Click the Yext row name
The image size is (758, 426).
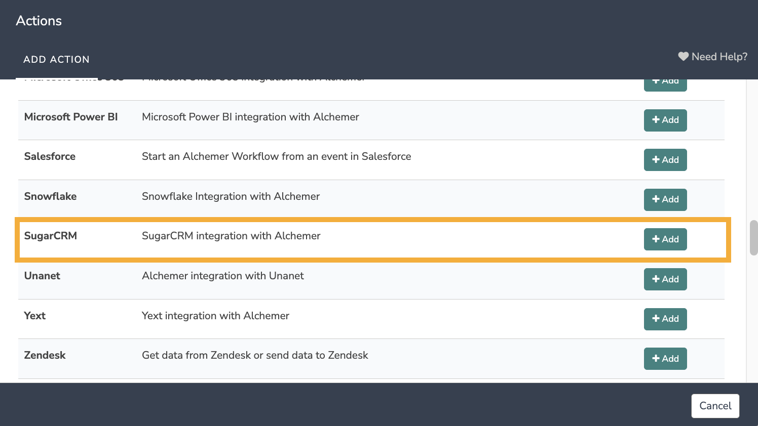[x=35, y=316]
